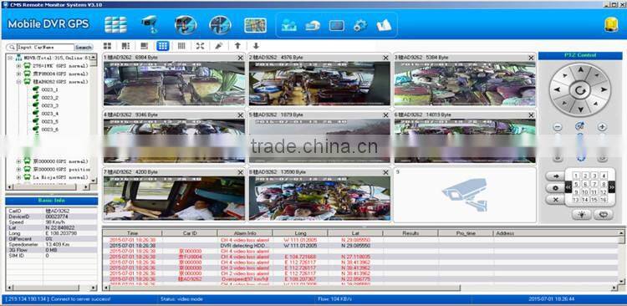627x306 pixels.
Task: Go to previous preset page arrows
Action: pos(568,187)
